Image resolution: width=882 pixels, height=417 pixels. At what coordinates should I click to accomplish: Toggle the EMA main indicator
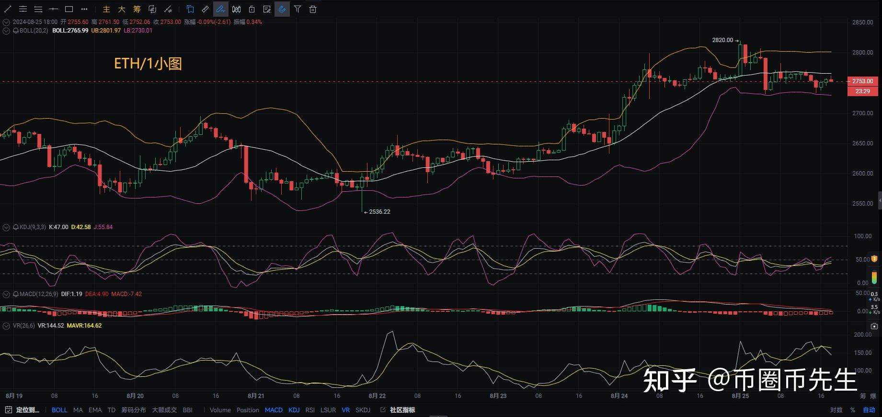95,410
